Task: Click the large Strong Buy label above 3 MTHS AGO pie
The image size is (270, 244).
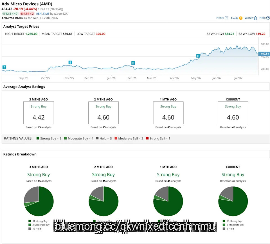Action: pyautogui.click(x=39, y=175)
